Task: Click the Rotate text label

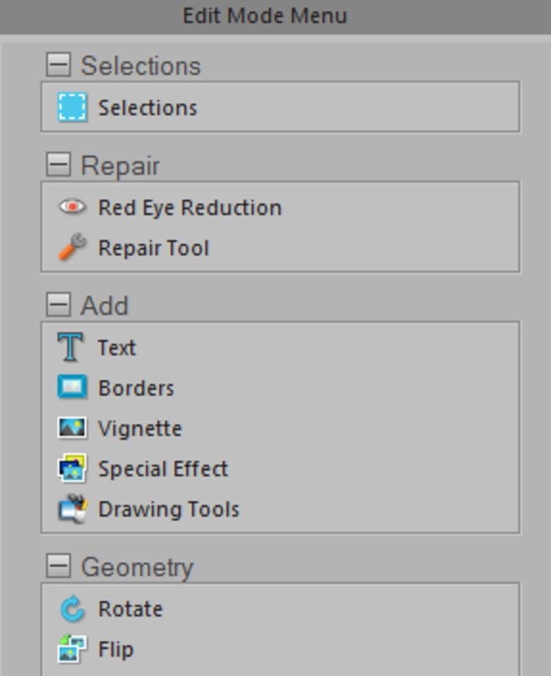Action: coord(130,609)
